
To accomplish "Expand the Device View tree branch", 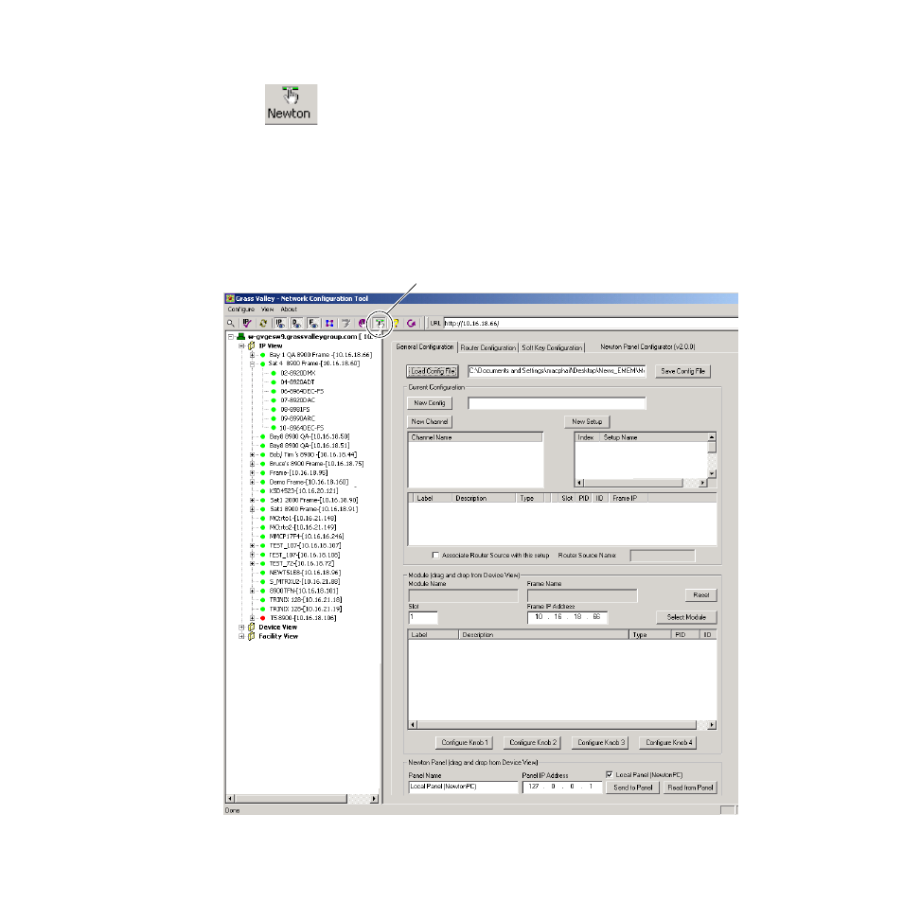I will tap(242, 628).
